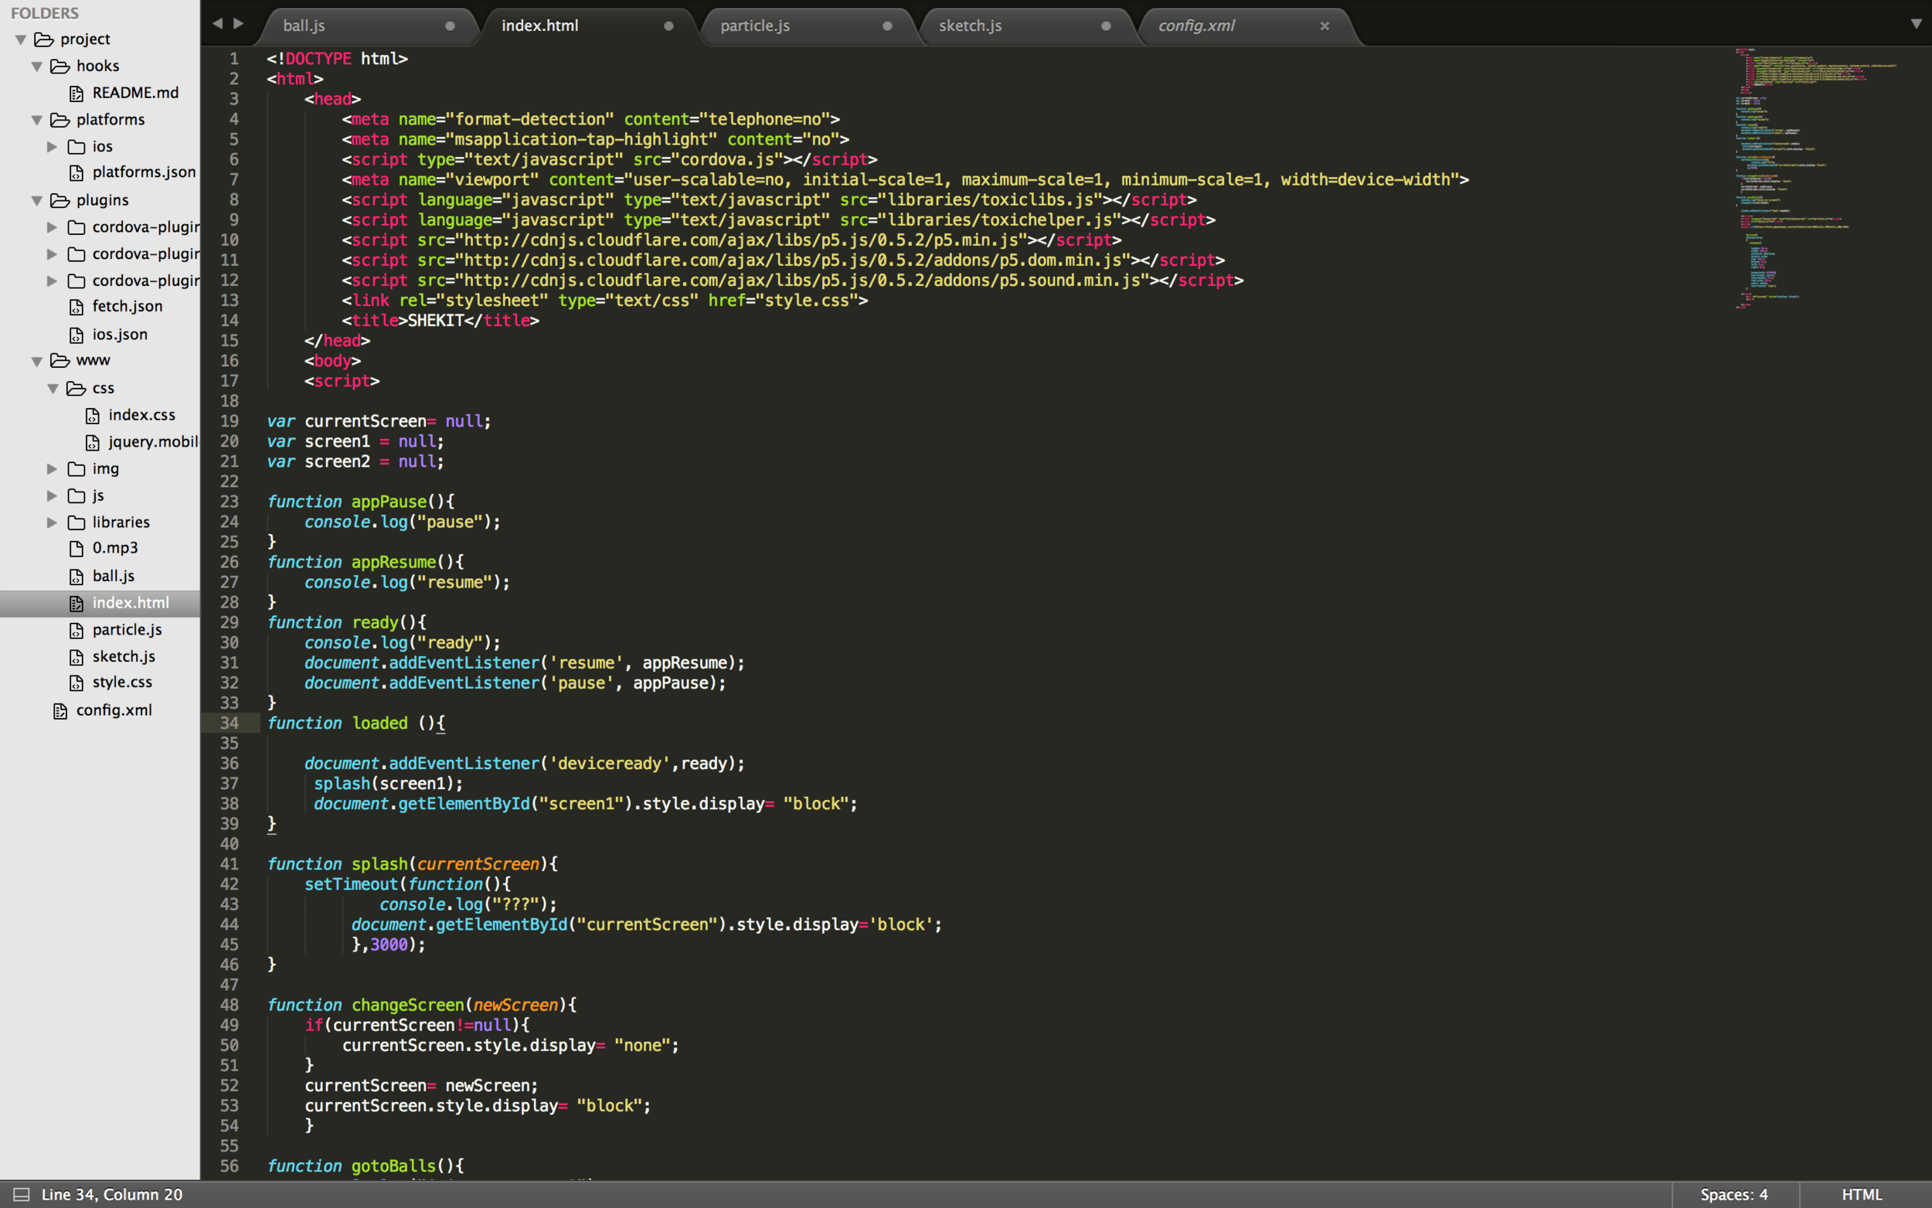Viewport: 1932px width, 1208px height.
Task: Click the changeScreen function name
Action: (x=407, y=1005)
